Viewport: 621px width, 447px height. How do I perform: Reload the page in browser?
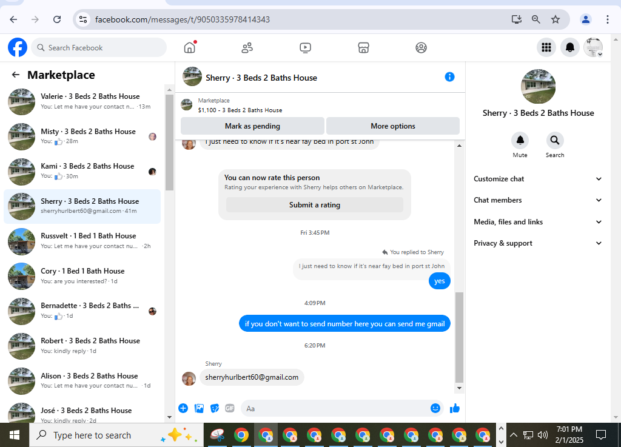[57, 19]
